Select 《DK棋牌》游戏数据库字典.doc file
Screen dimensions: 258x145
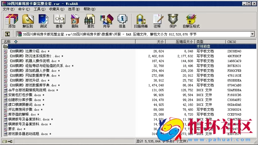coord(34,86)
